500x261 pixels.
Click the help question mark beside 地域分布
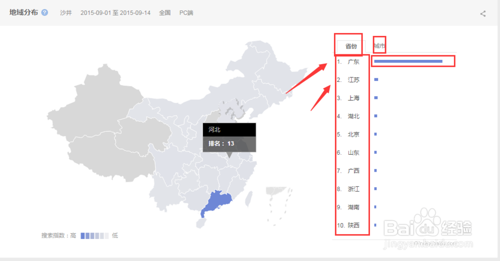44,12
